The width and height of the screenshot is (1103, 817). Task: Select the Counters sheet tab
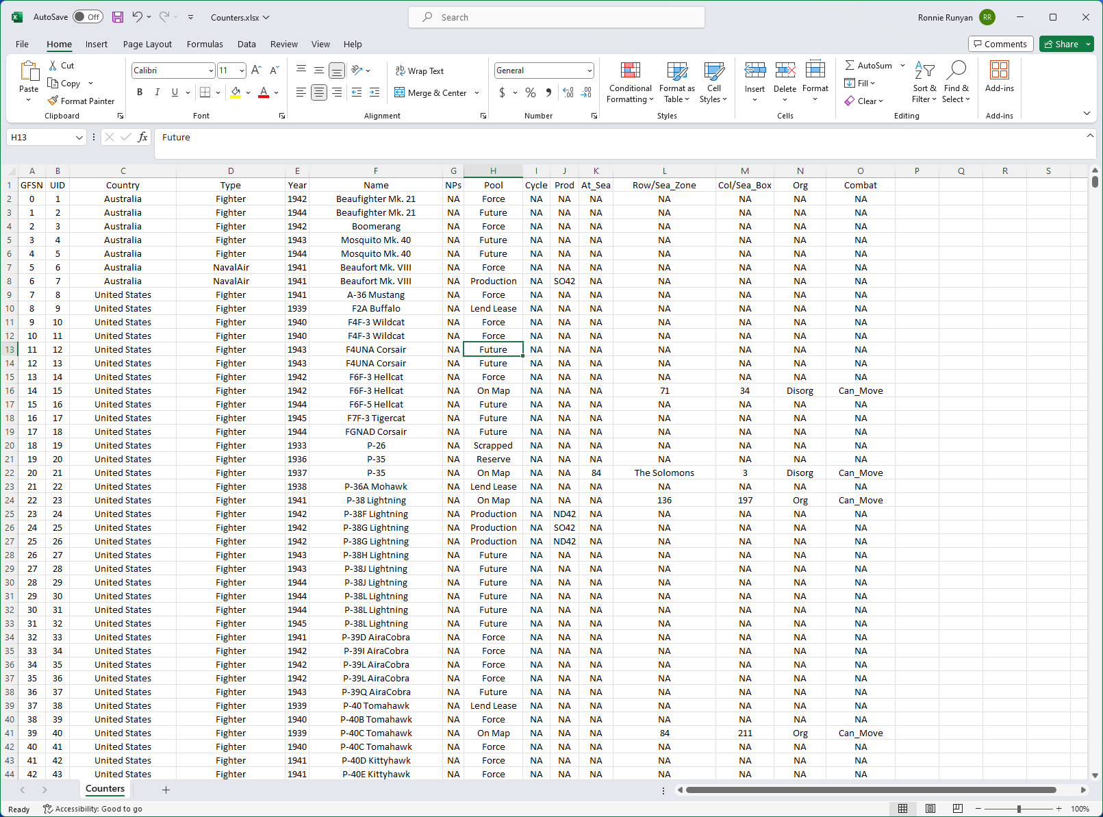[105, 789]
